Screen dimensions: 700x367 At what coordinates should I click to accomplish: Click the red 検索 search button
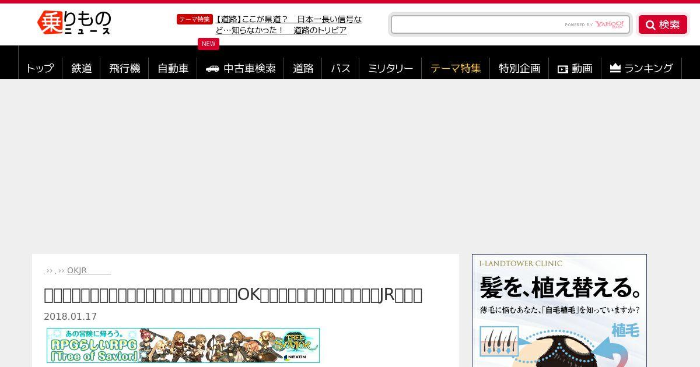(x=663, y=24)
